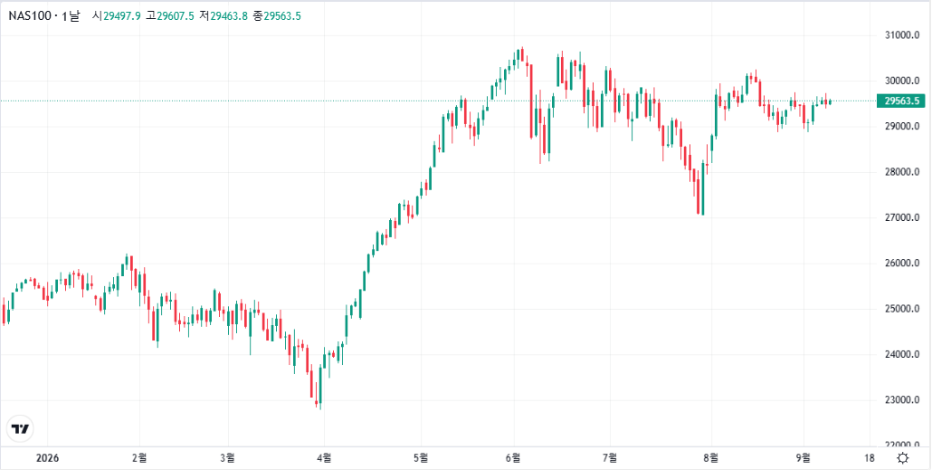This screenshot has width=932, height=470.
Task: Open chart settings gear icon
Action: tap(903, 458)
